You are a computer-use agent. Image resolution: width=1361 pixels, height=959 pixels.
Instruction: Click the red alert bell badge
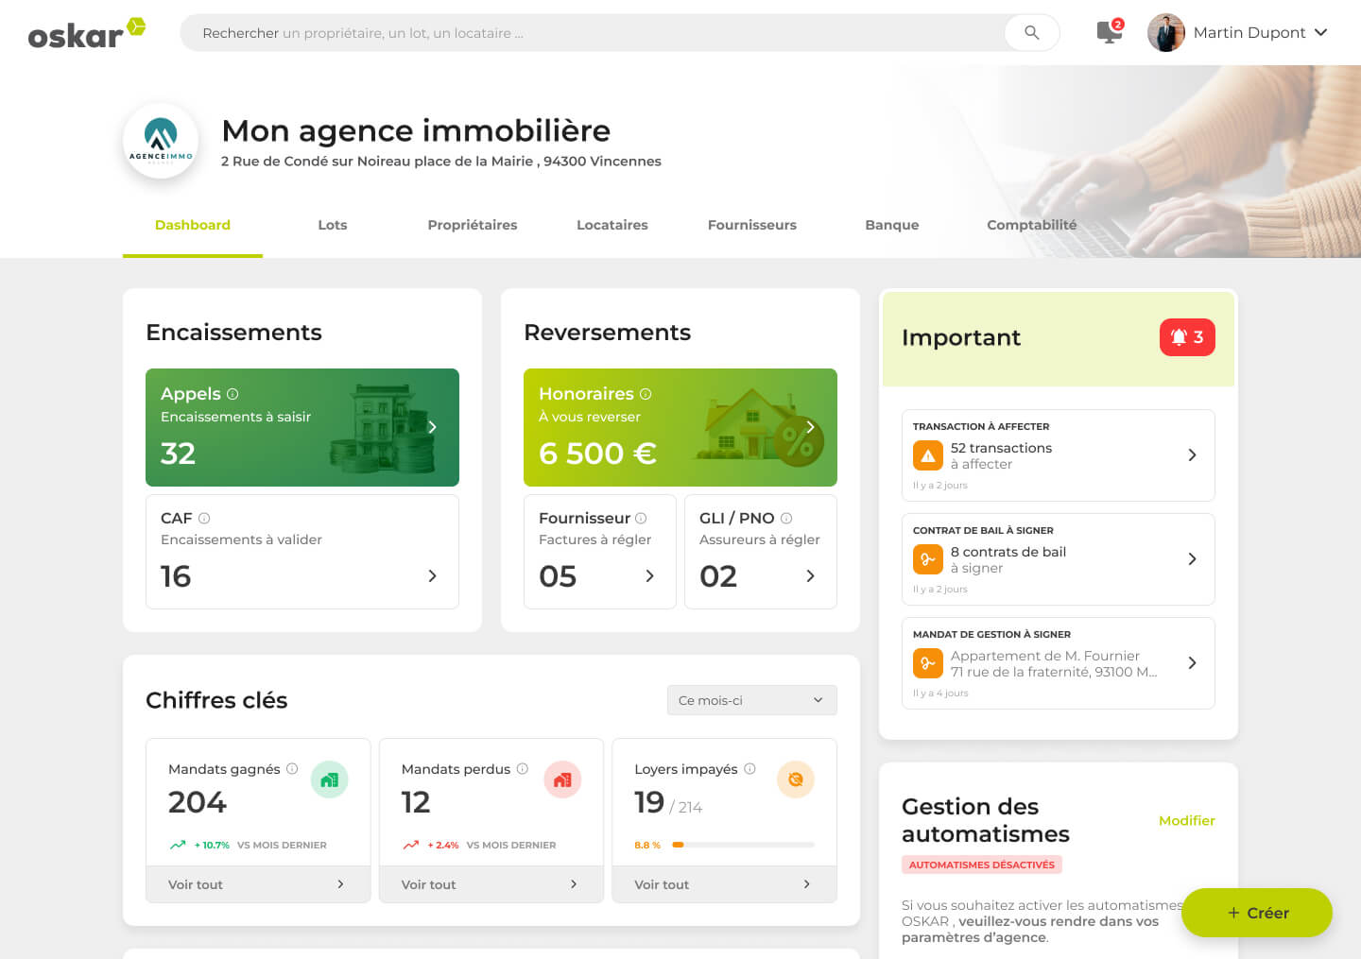click(x=1187, y=337)
